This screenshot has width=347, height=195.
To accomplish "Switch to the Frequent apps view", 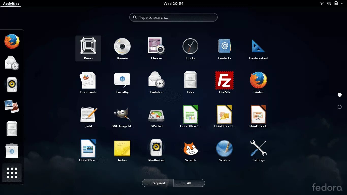I will click(158, 183).
